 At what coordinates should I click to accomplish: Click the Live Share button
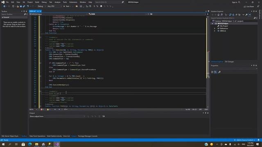click(249, 7)
